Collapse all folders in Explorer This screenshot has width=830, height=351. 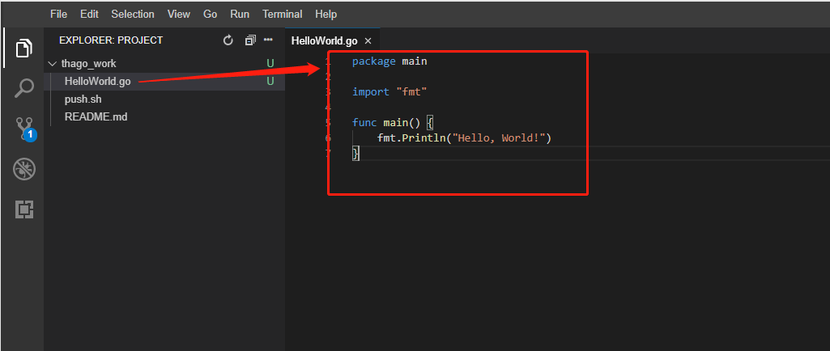(x=250, y=40)
